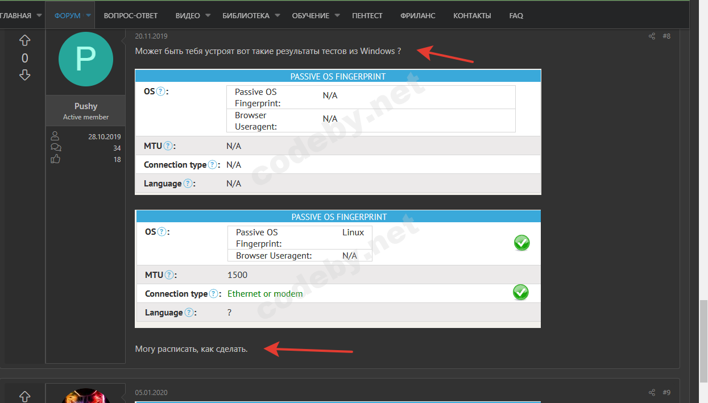
Task: Open the FAQ page
Action: tap(516, 16)
